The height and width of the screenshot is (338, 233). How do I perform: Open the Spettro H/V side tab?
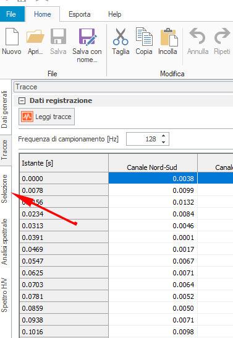(5, 295)
